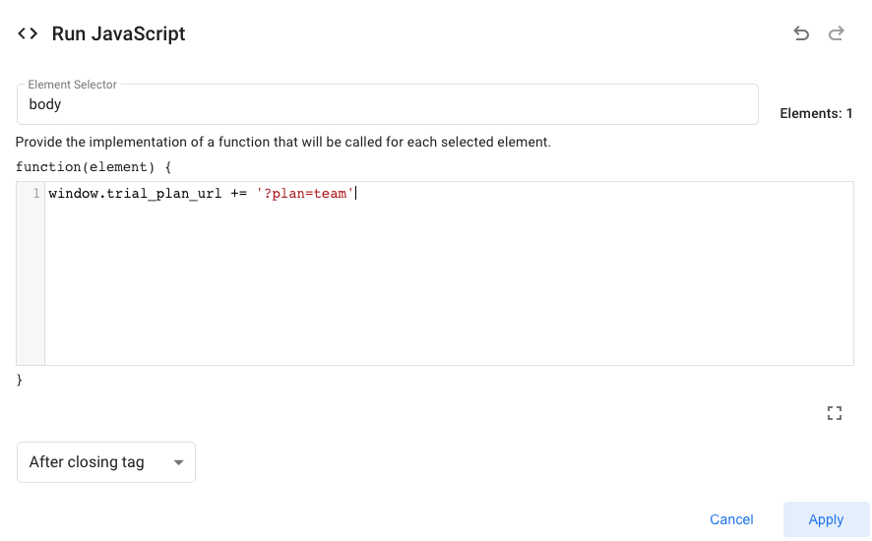Click line number 1 in the editor gutter

point(35,194)
